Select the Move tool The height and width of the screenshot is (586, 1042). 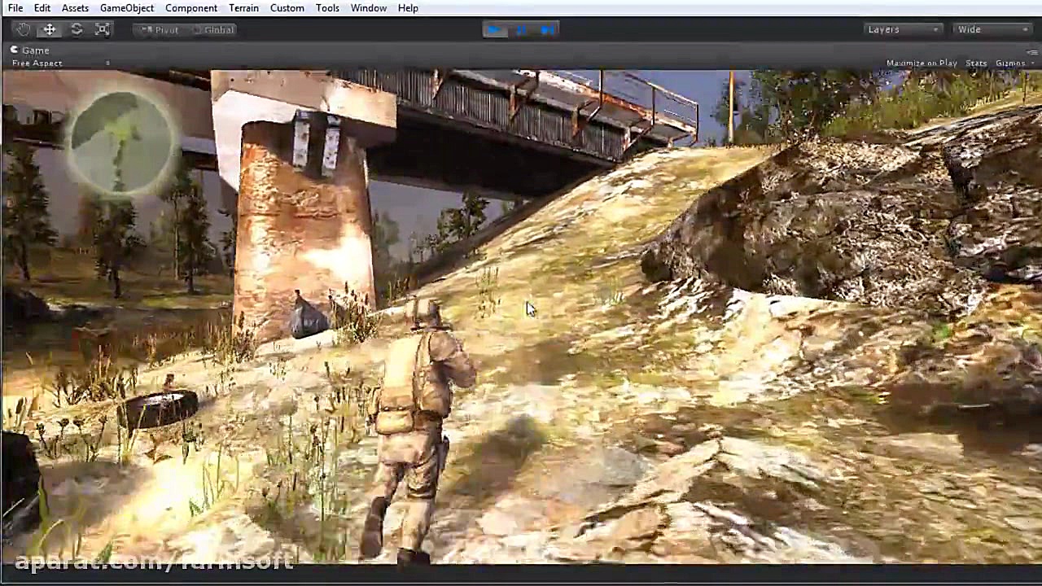[50, 29]
